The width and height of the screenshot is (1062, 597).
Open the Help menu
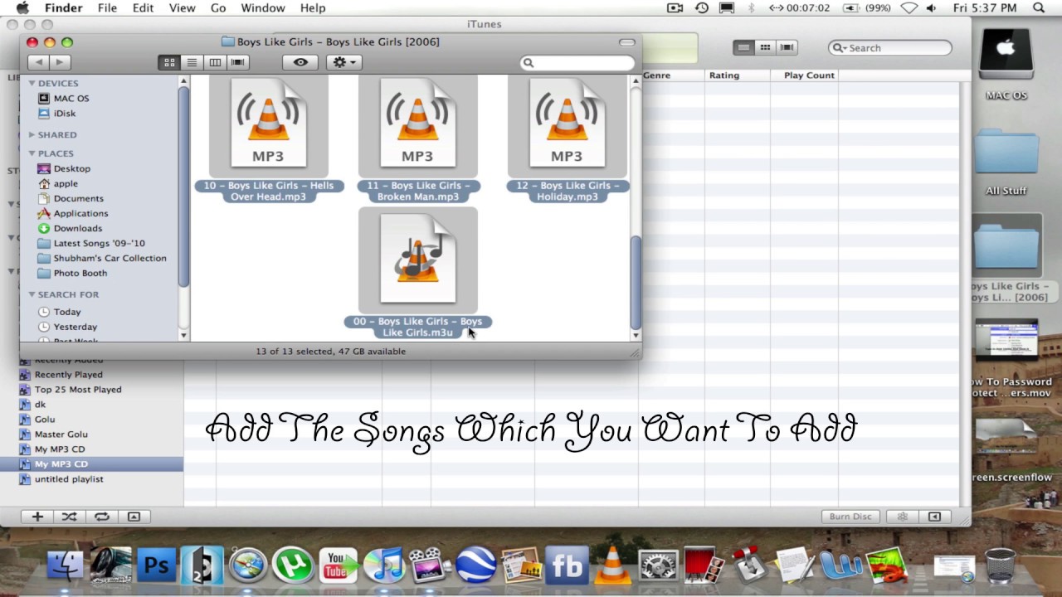313,8
